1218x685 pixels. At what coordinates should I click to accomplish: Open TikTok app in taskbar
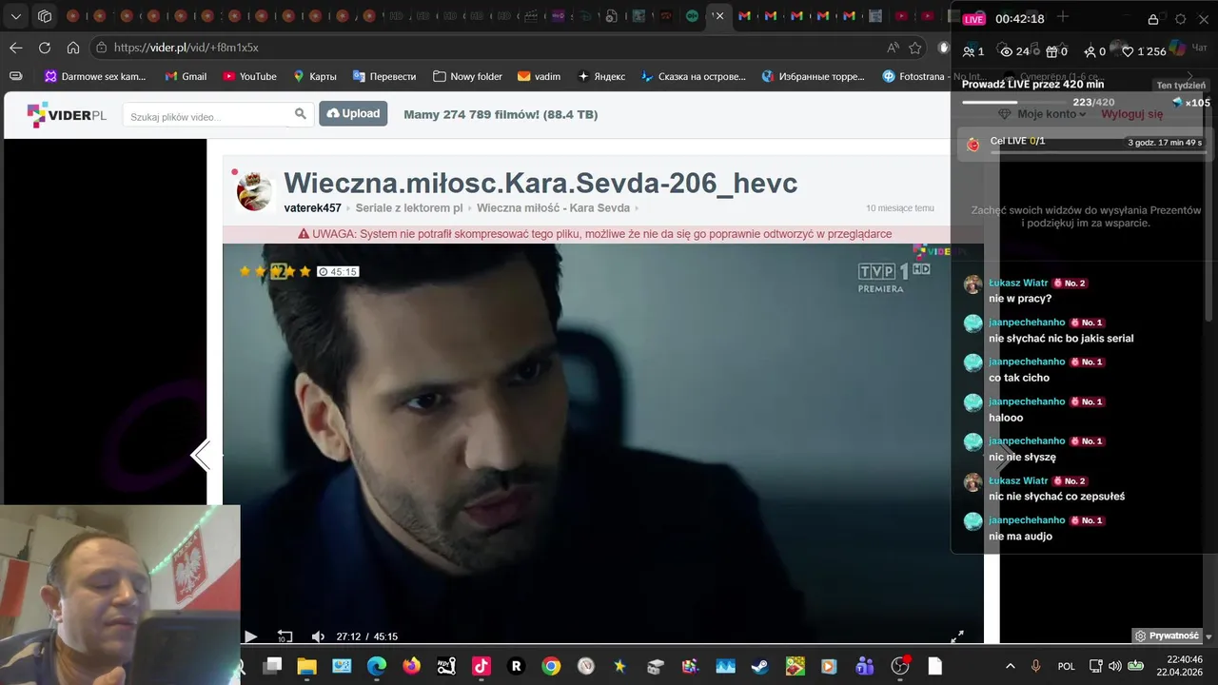481,666
